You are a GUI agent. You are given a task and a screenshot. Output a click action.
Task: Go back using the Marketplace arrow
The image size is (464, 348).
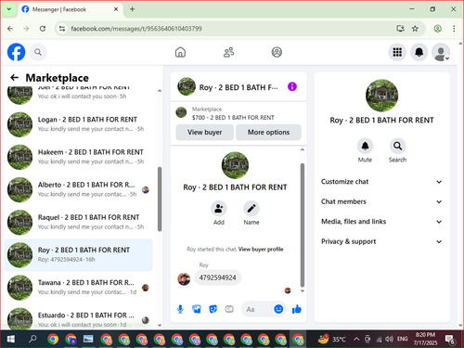14,77
